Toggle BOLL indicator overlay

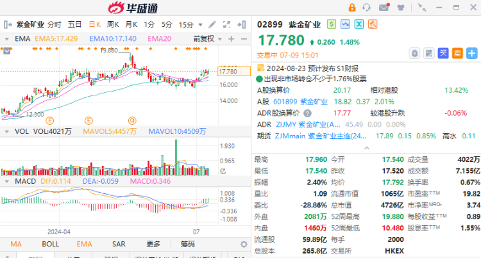tap(50, 244)
